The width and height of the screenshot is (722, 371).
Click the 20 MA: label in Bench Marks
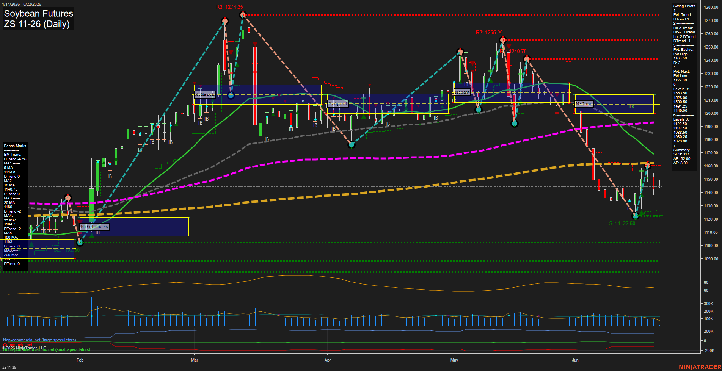tap(10, 203)
